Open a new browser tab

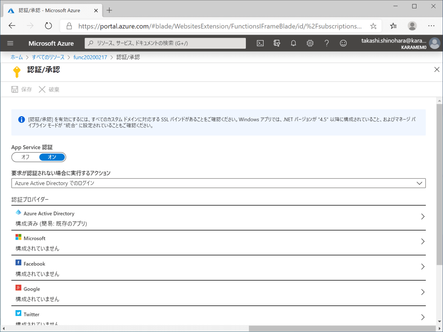(109, 10)
